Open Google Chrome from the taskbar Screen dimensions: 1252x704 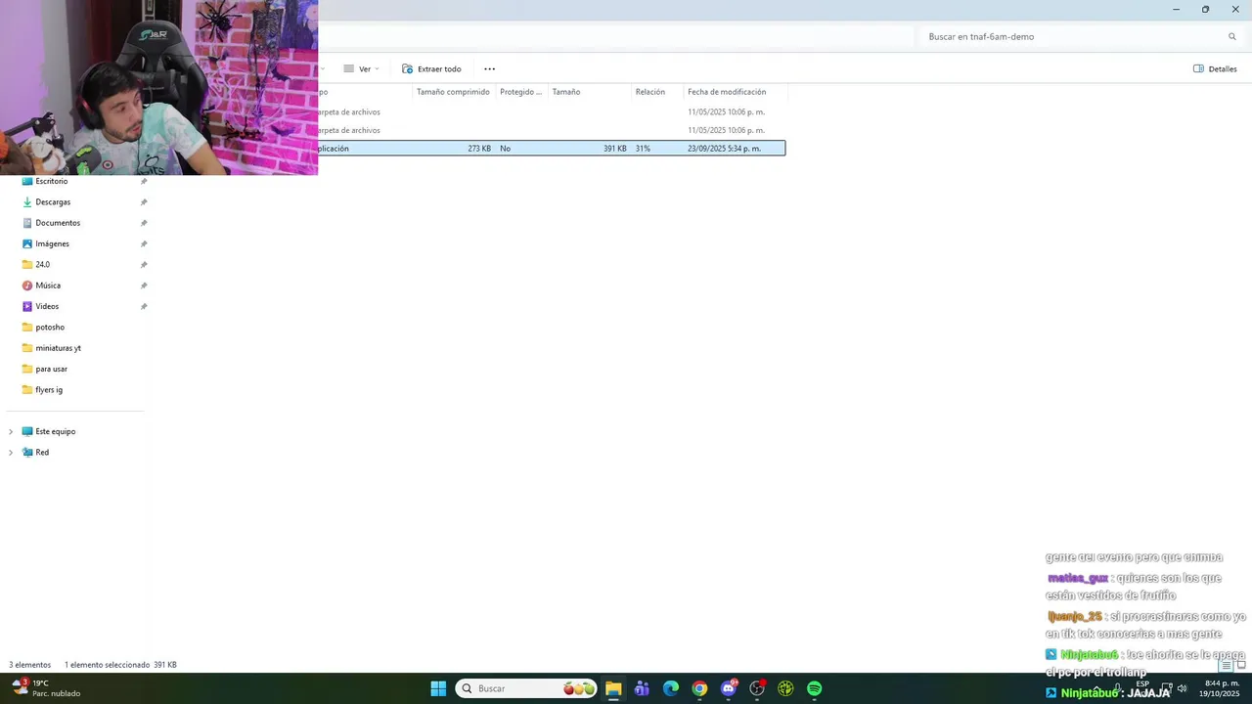[x=699, y=688]
